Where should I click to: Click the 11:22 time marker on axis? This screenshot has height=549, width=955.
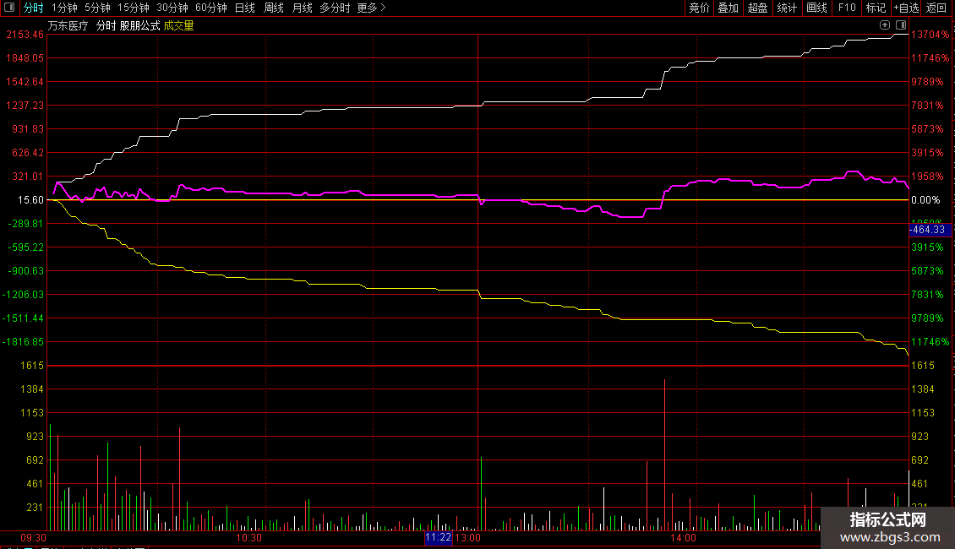point(439,537)
